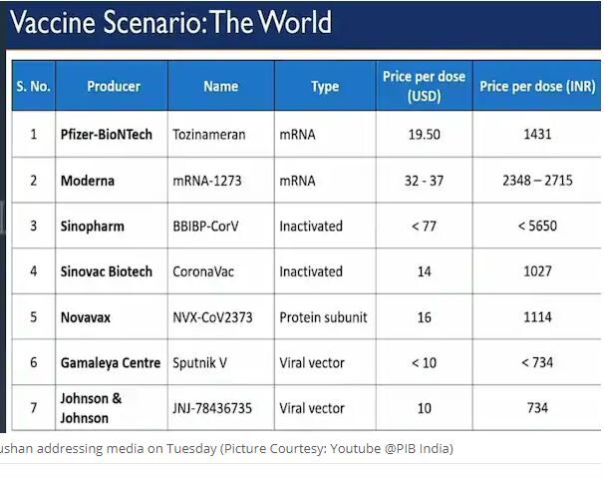Click the 'Type' column header

tap(325, 87)
